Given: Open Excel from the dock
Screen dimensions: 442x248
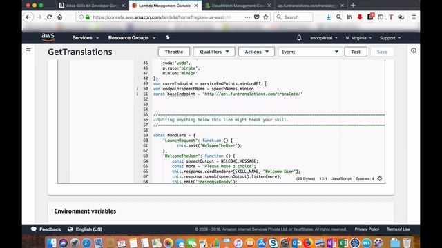Looking at the screenshot, I should point(343,243).
